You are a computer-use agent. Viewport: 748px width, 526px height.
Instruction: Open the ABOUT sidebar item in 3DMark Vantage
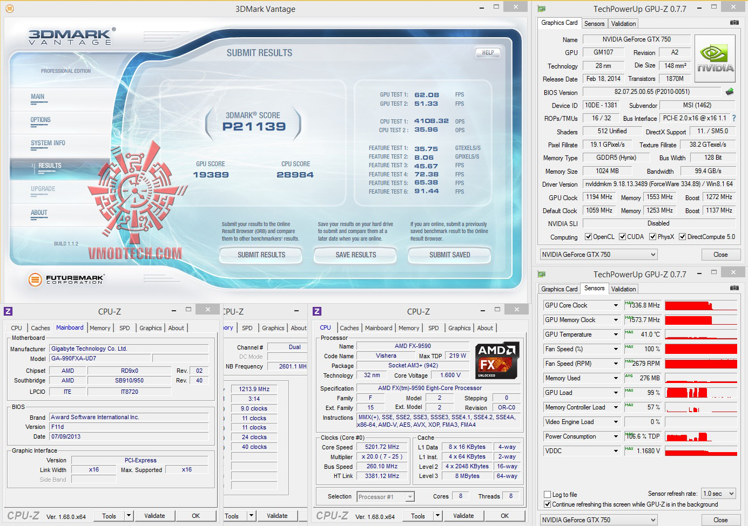[x=39, y=213]
